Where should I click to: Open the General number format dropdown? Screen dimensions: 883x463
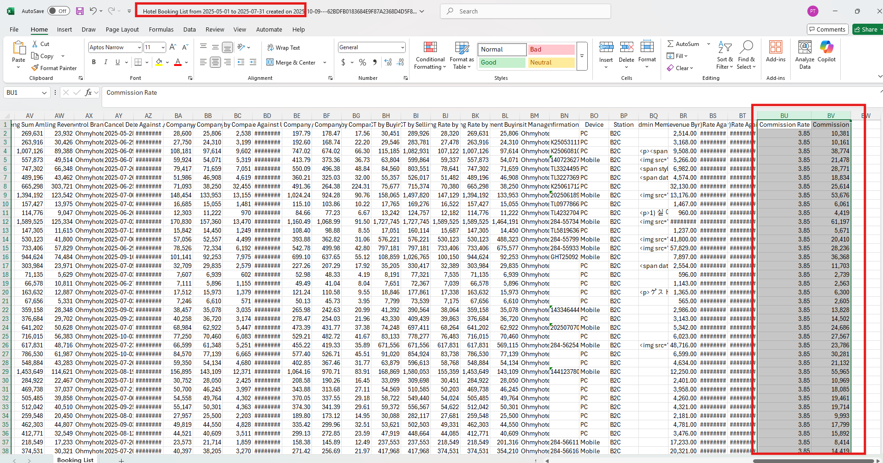402,47
